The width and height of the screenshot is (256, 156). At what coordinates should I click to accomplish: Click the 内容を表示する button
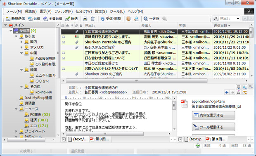pos(213,116)
